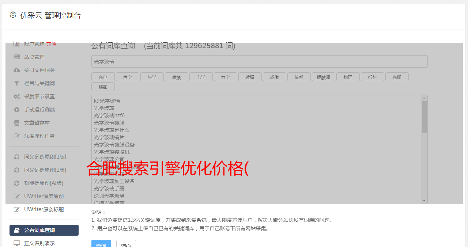Open 智能伪原创[AI版] sidebar menu item
The width and height of the screenshot is (468, 247).
[x=44, y=183]
